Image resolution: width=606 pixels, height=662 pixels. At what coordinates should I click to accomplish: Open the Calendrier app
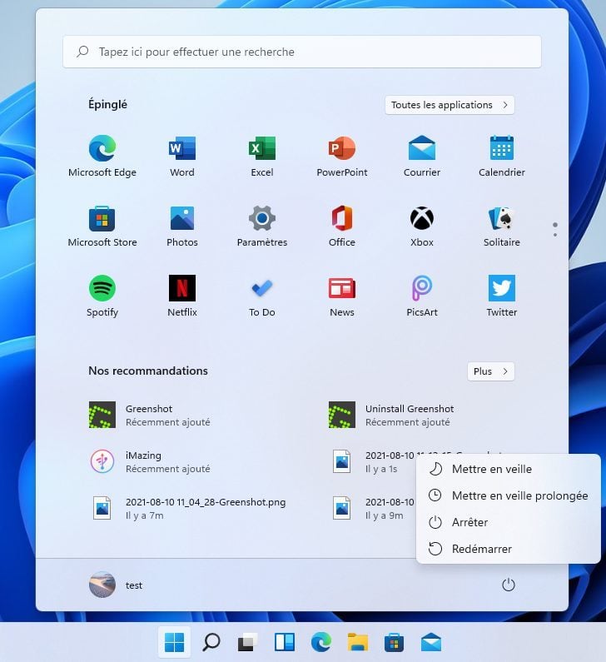tap(502, 156)
